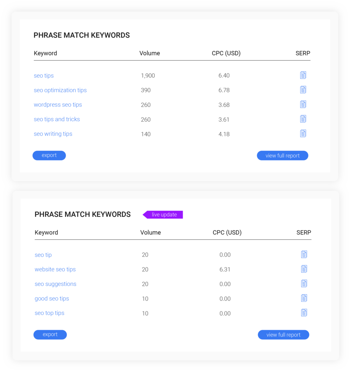351x372 pixels.
Task: Open SERP icon for 'seo optimization tips'
Action: (303, 90)
